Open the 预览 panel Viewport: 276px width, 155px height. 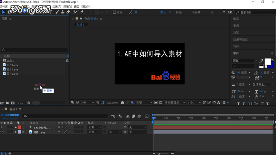click(x=236, y=32)
